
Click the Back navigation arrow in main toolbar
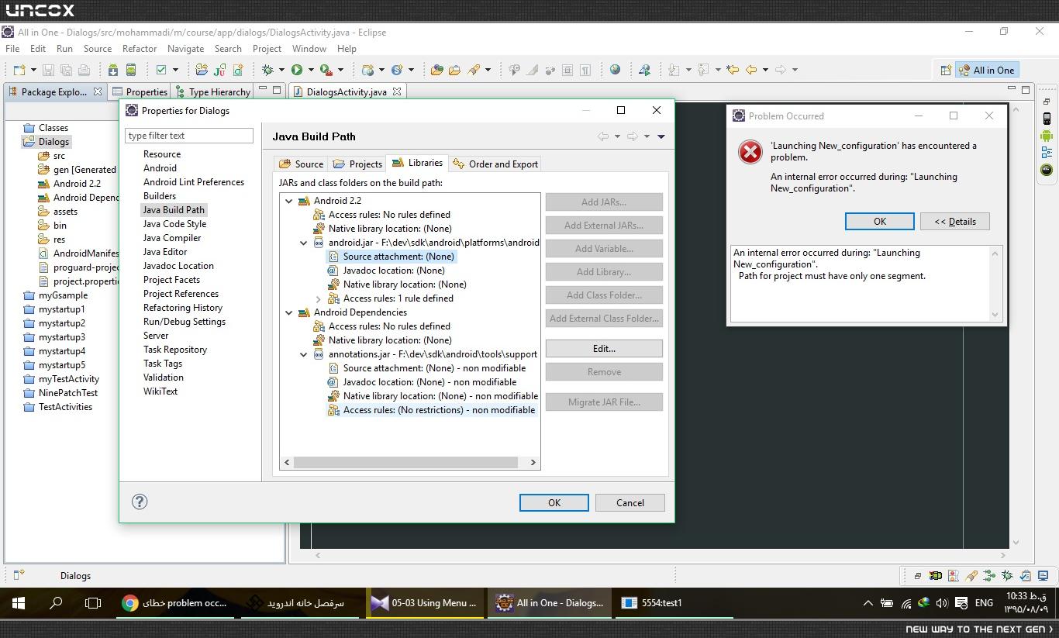pos(751,70)
